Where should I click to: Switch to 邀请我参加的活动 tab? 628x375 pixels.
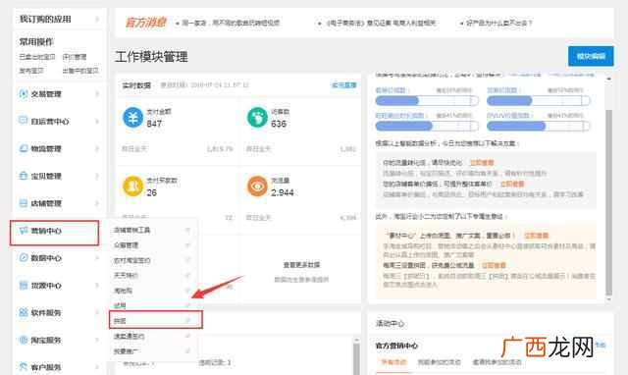(497, 362)
